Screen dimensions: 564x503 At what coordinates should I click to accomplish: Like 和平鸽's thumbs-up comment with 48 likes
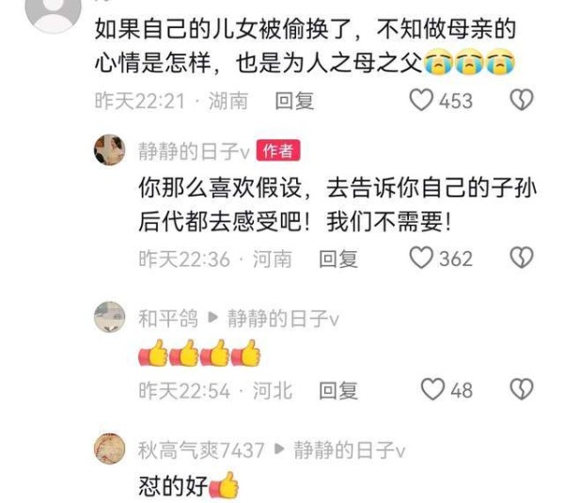click(x=433, y=389)
